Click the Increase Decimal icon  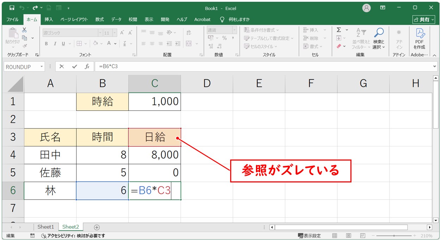point(211,46)
